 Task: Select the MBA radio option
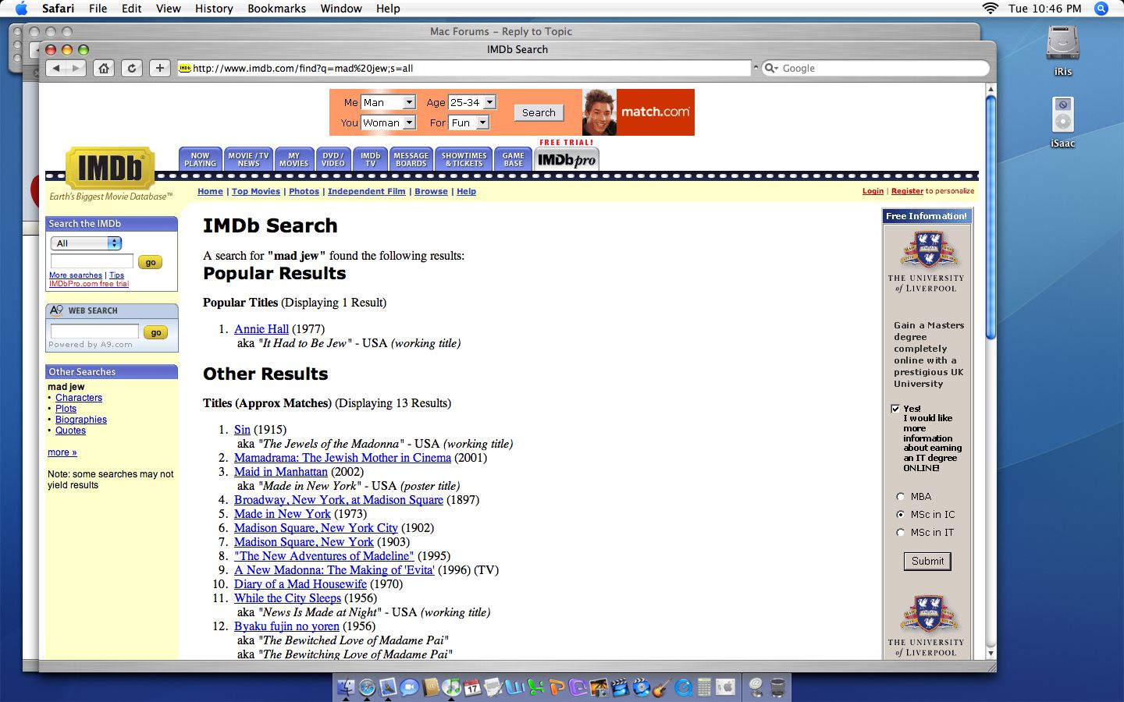900,497
